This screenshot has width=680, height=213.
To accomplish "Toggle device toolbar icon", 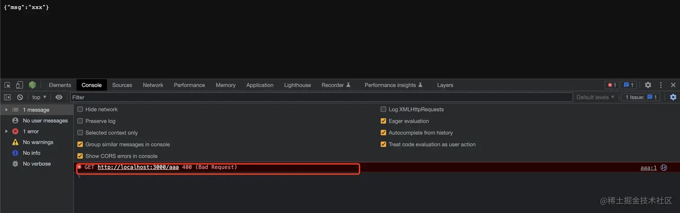I will pyautogui.click(x=19, y=85).
